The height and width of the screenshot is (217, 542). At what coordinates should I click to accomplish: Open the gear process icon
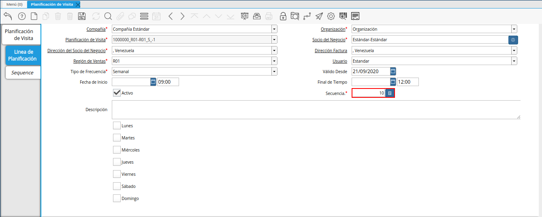pos(331,16)
